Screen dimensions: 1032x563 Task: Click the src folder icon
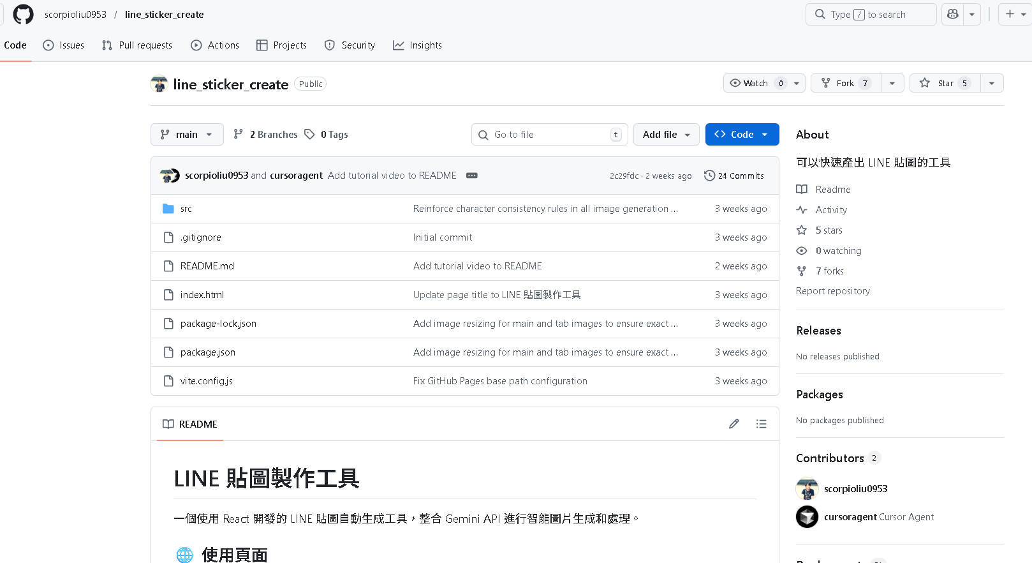(x=168, y=209)
